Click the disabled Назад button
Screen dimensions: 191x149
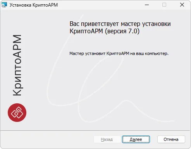pyautogui.click(x=107, y=139)
